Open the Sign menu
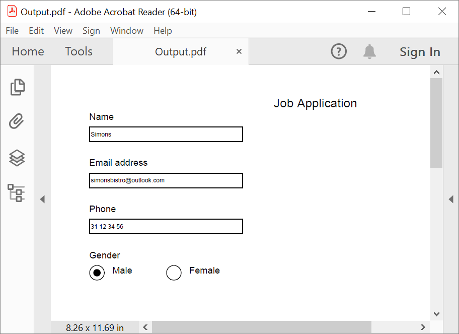 point(91,30)
